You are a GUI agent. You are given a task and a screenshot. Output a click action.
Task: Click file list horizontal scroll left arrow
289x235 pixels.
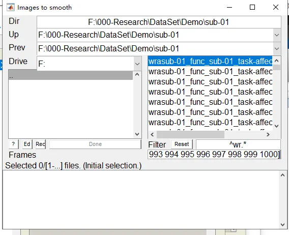coord(152,135)
